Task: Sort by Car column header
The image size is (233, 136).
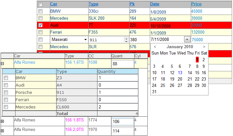Action: coord(54,4)
